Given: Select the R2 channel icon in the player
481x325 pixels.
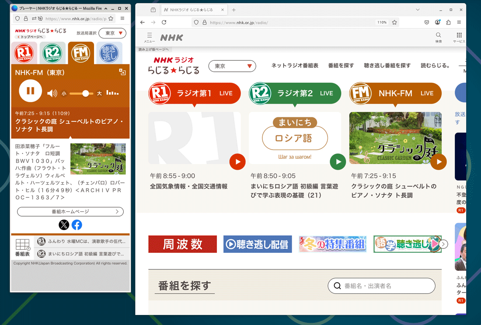Looking at the screenshot, I should 52,53.
